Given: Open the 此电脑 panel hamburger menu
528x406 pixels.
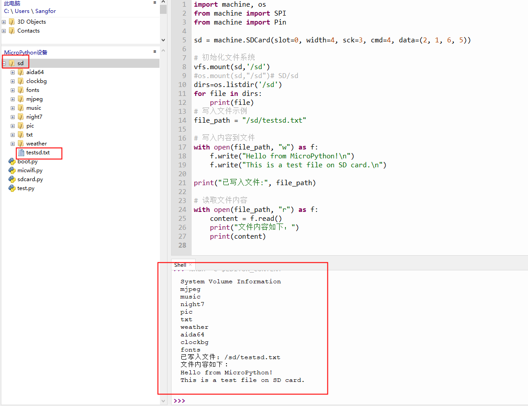Looking at the screenshot, I should pos(154,2).
